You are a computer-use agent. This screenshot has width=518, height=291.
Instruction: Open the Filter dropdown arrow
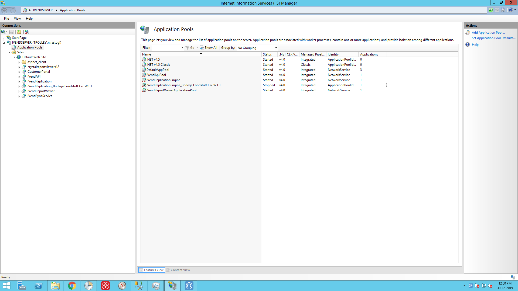pos(182,48)
